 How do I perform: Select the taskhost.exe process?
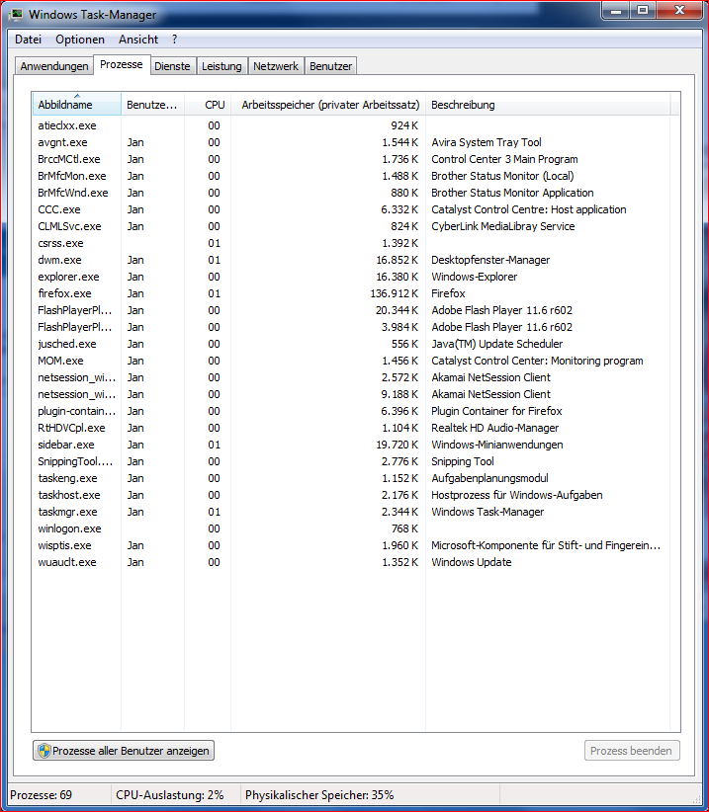[350, 495]
